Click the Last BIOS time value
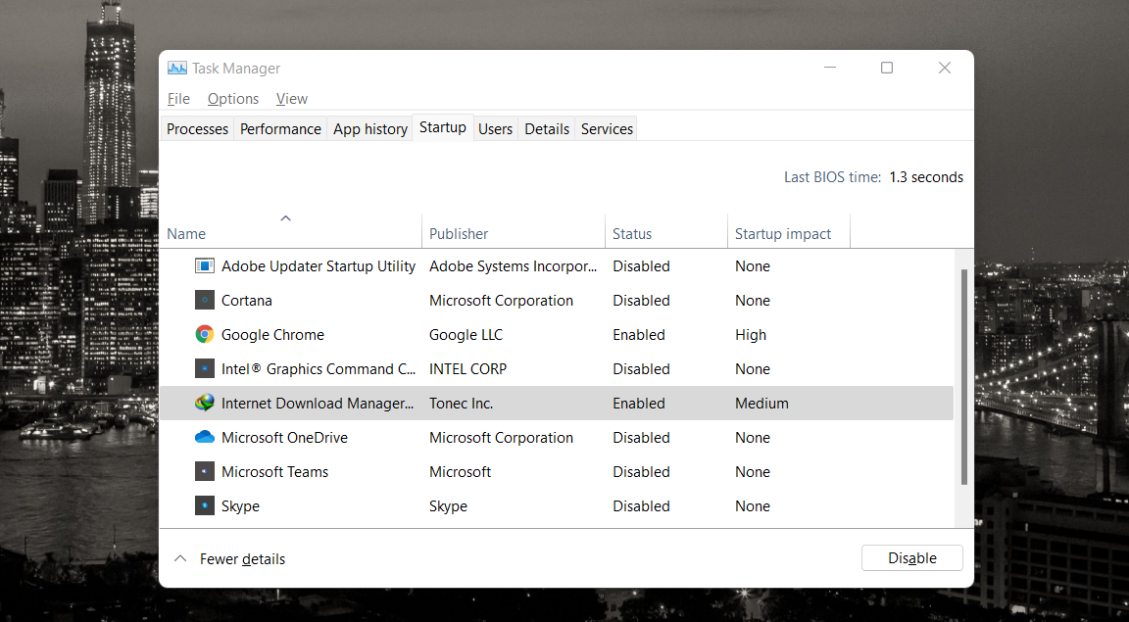This screenshot has width=1129, height=622. [x=926, y=177]
